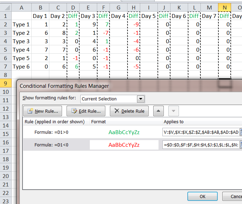Click the move rule down arrow button
Viewport: 242px width, 204px height.
[173, 111]
